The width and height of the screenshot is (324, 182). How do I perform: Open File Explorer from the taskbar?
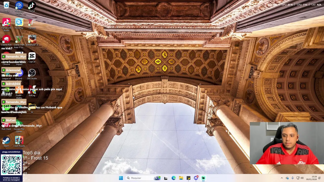[x=181, y=178]
